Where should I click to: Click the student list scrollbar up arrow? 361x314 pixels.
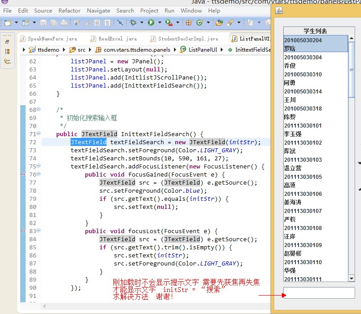352,39
